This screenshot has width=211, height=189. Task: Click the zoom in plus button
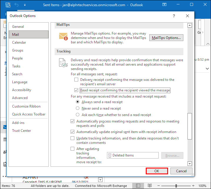pyautogui.click(x=193, y=186)
